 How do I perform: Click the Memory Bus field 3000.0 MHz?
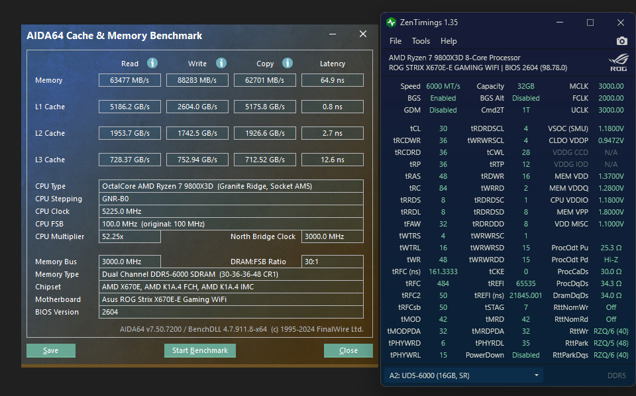(x=130, y=262)
